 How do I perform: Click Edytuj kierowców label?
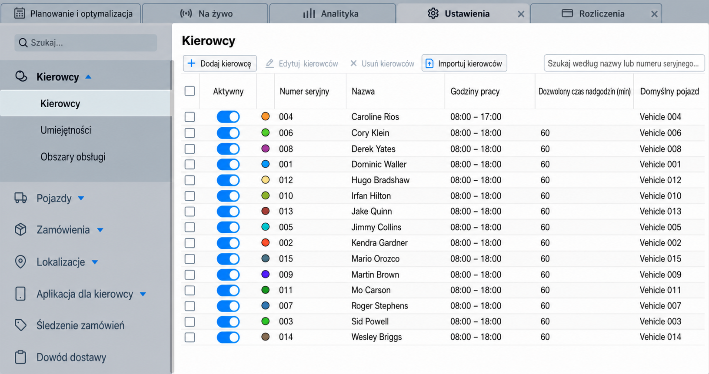[x=308, y=63]
